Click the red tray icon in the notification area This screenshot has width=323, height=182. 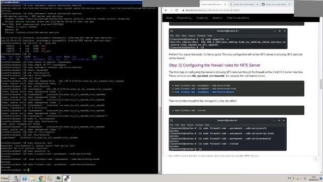click(x=297, y=178)
